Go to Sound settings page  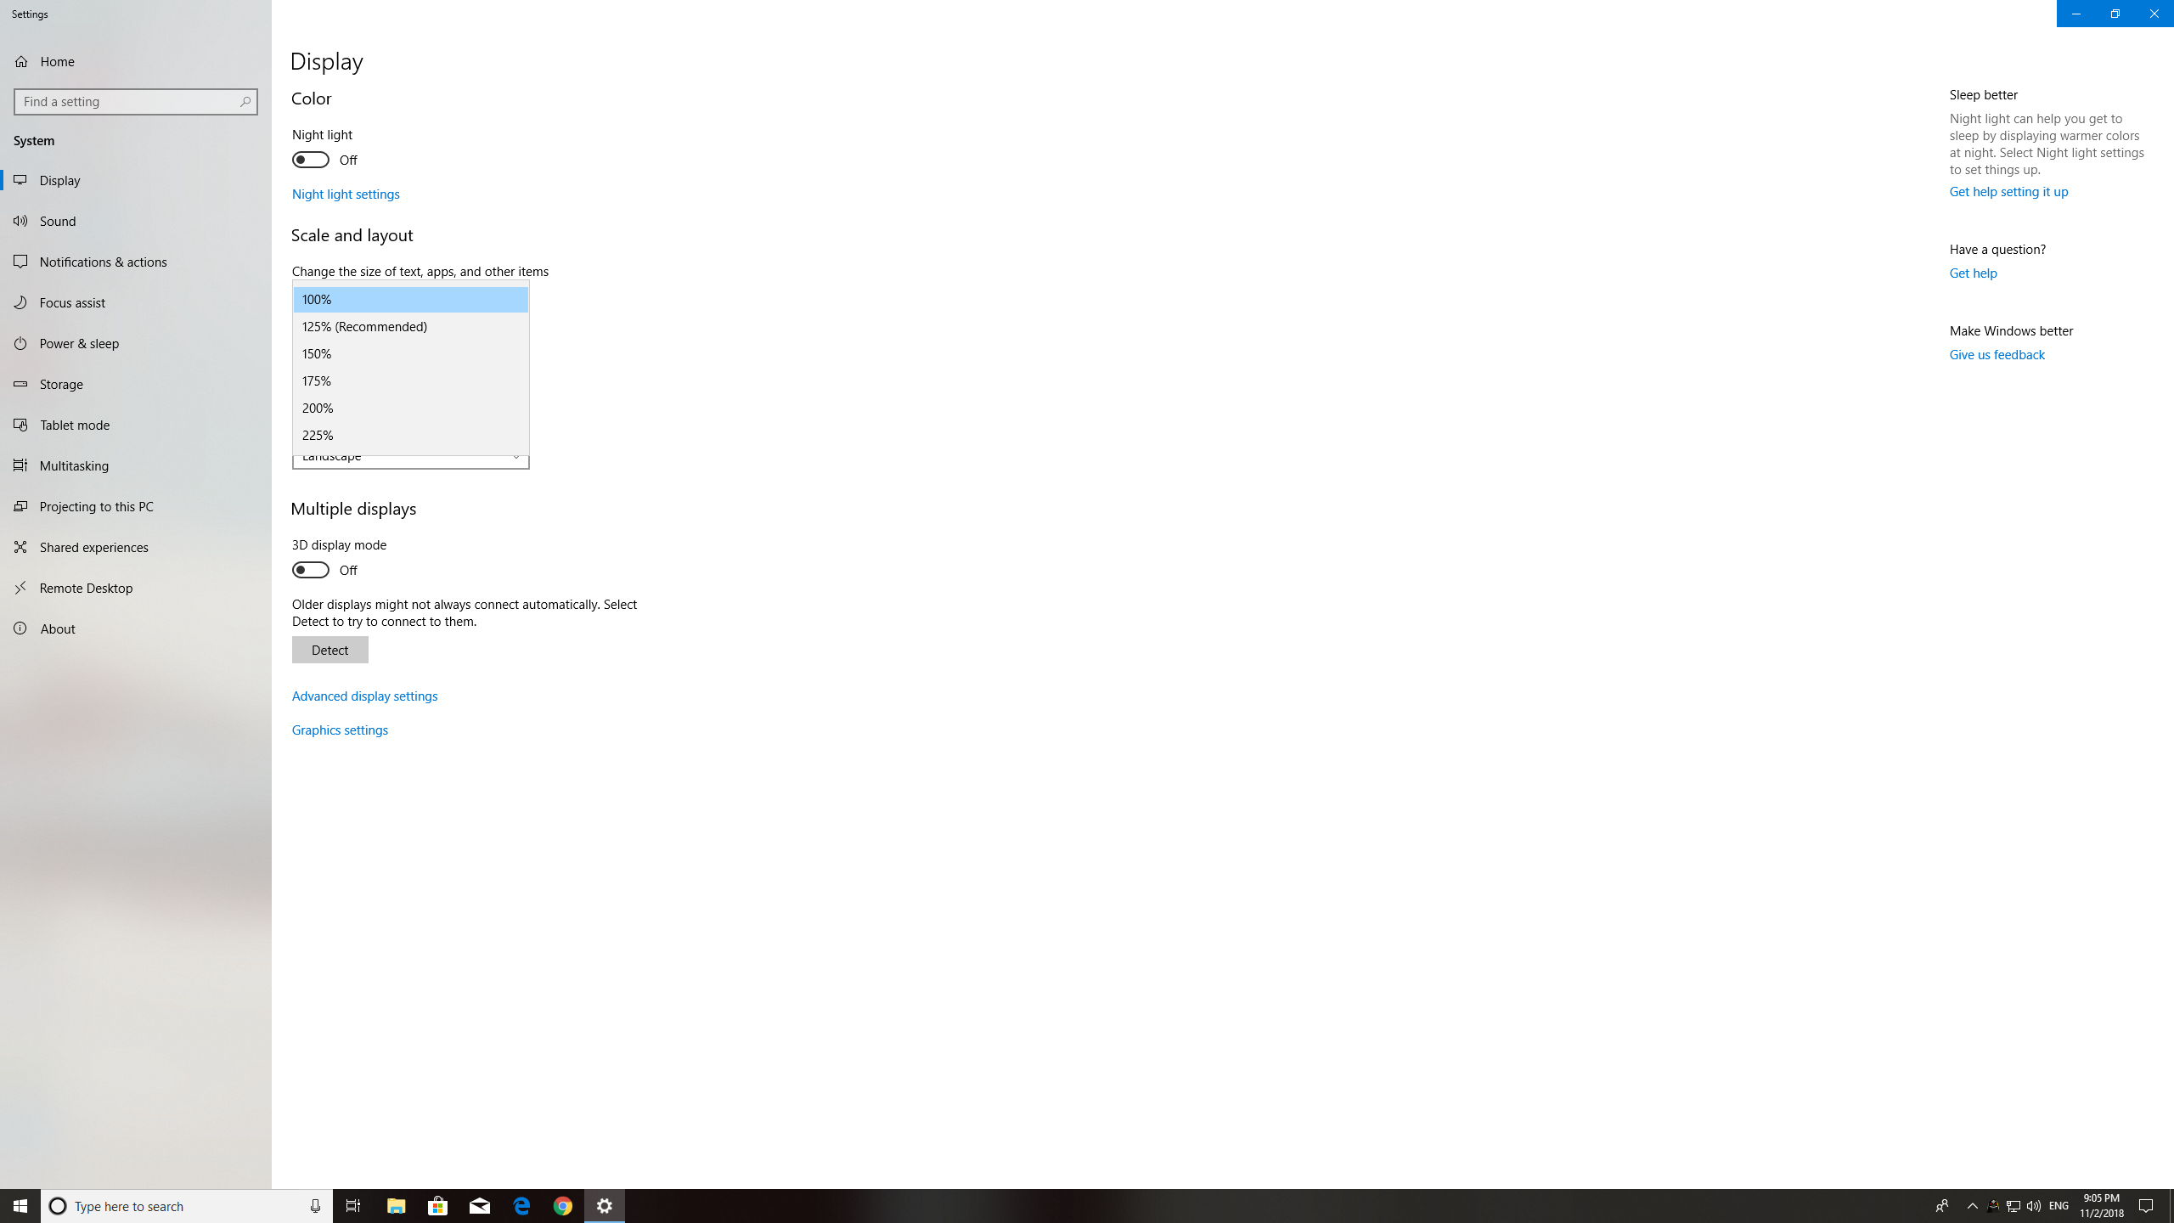point(136,221)
